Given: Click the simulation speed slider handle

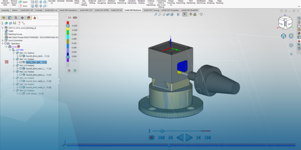Looking at the screenshot, I should pyautogui.click(x=162, y=131).
